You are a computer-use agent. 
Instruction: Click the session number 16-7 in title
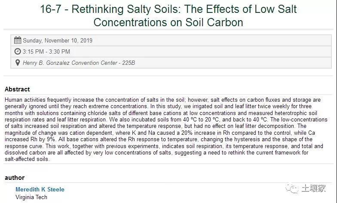pos(51,9)
